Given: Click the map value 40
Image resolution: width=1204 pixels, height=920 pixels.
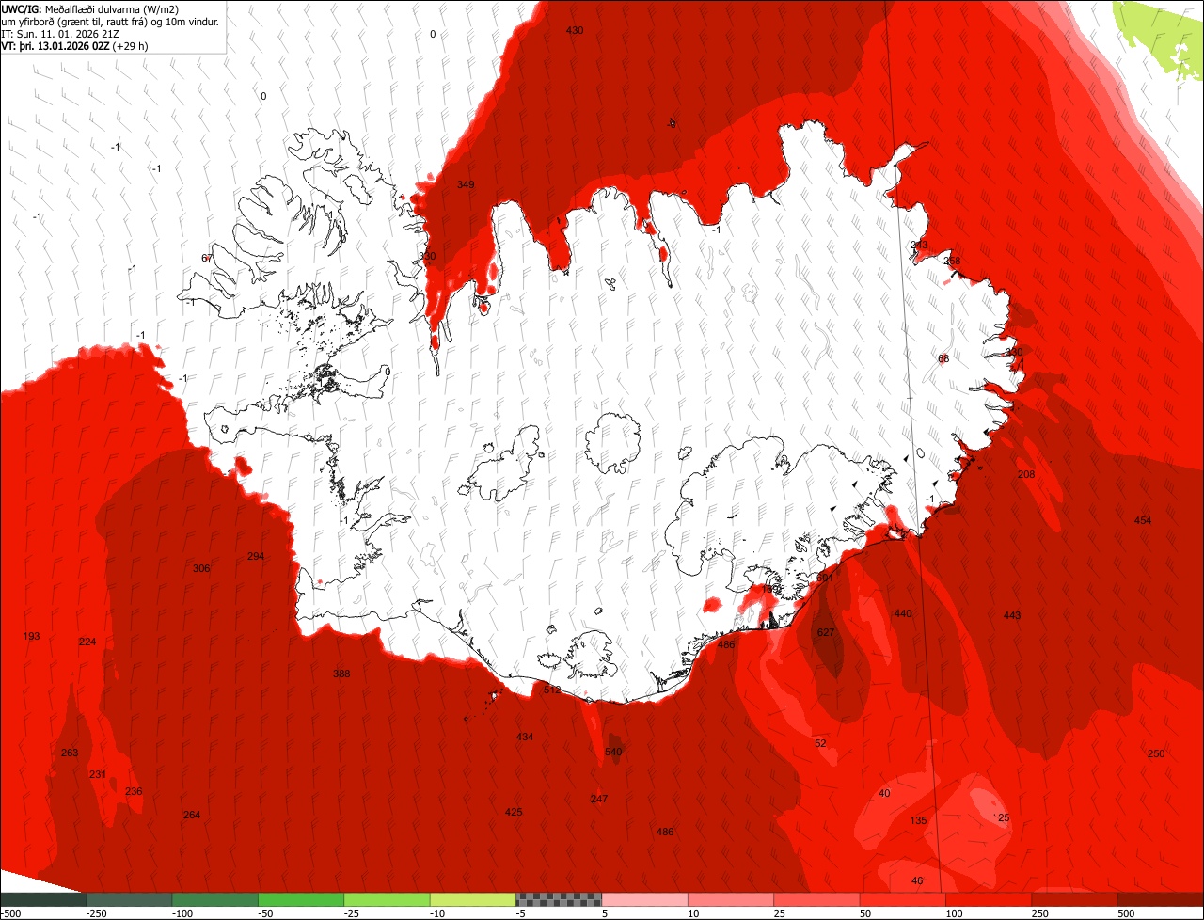Looking at the screenshot, I should [884, 793].
